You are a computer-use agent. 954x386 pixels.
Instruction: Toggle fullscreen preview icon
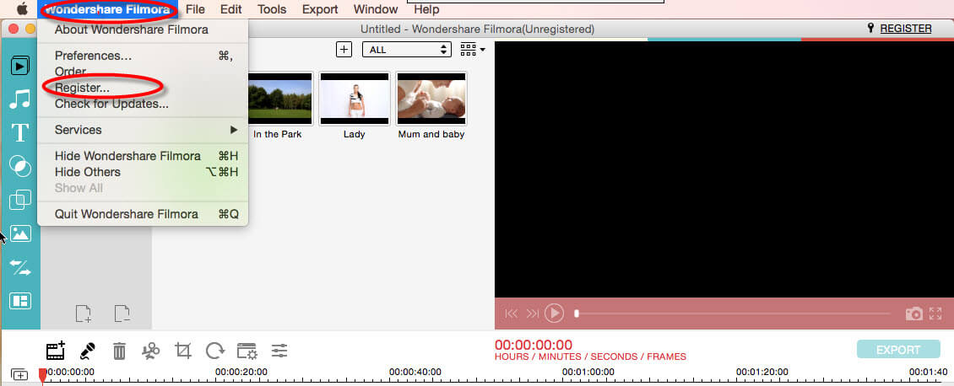935,314
